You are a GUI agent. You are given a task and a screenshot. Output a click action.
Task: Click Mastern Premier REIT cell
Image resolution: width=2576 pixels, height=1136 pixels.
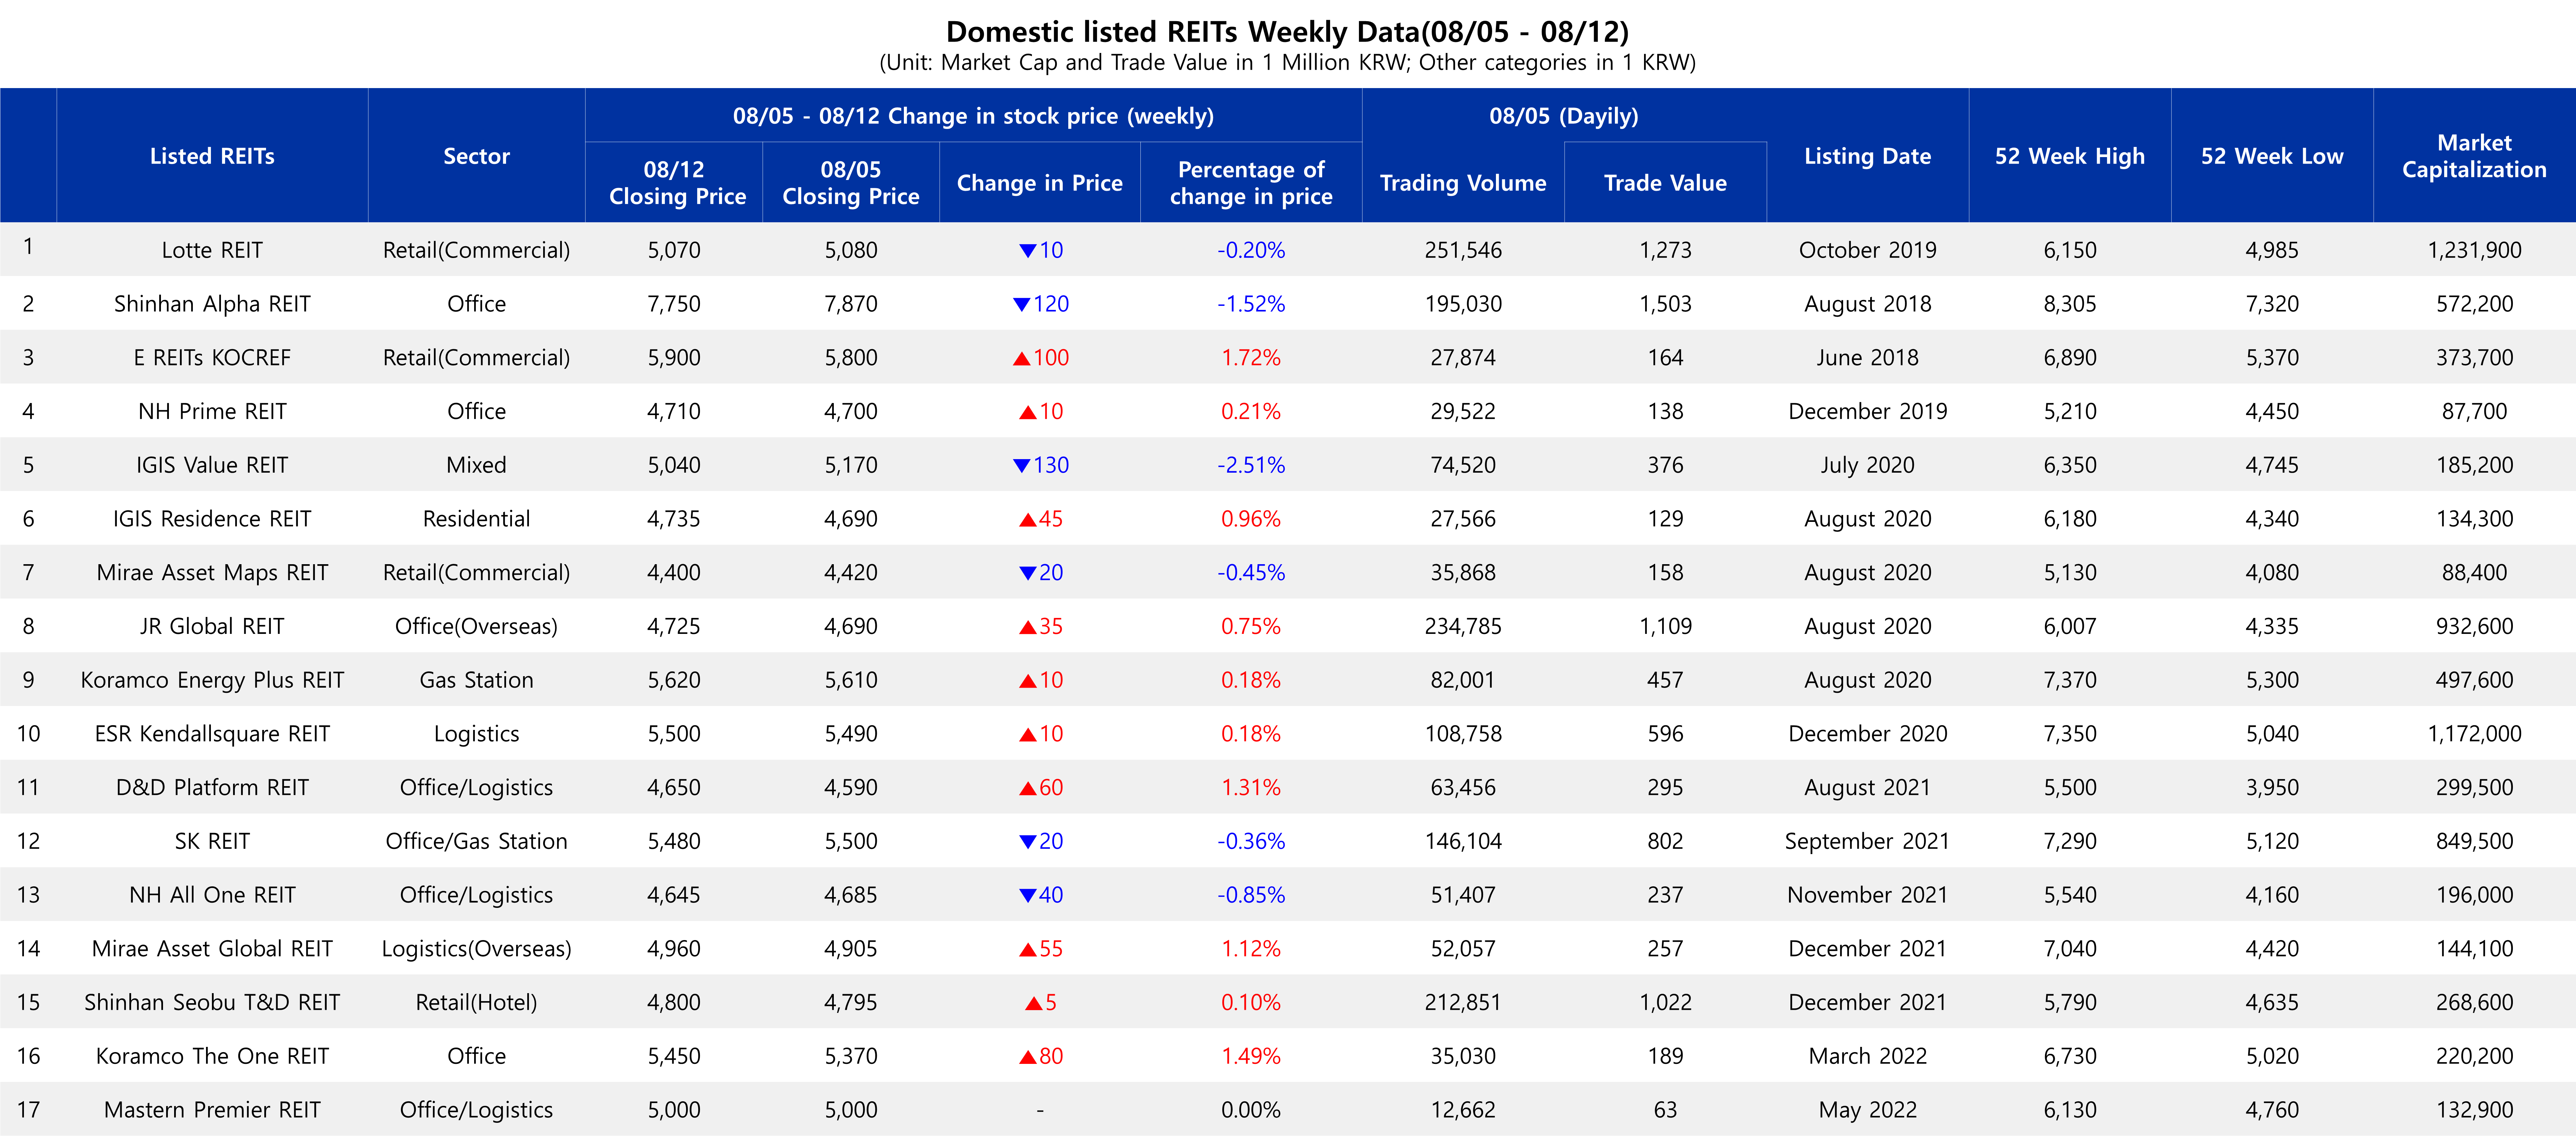click(x=212, y=1110)
